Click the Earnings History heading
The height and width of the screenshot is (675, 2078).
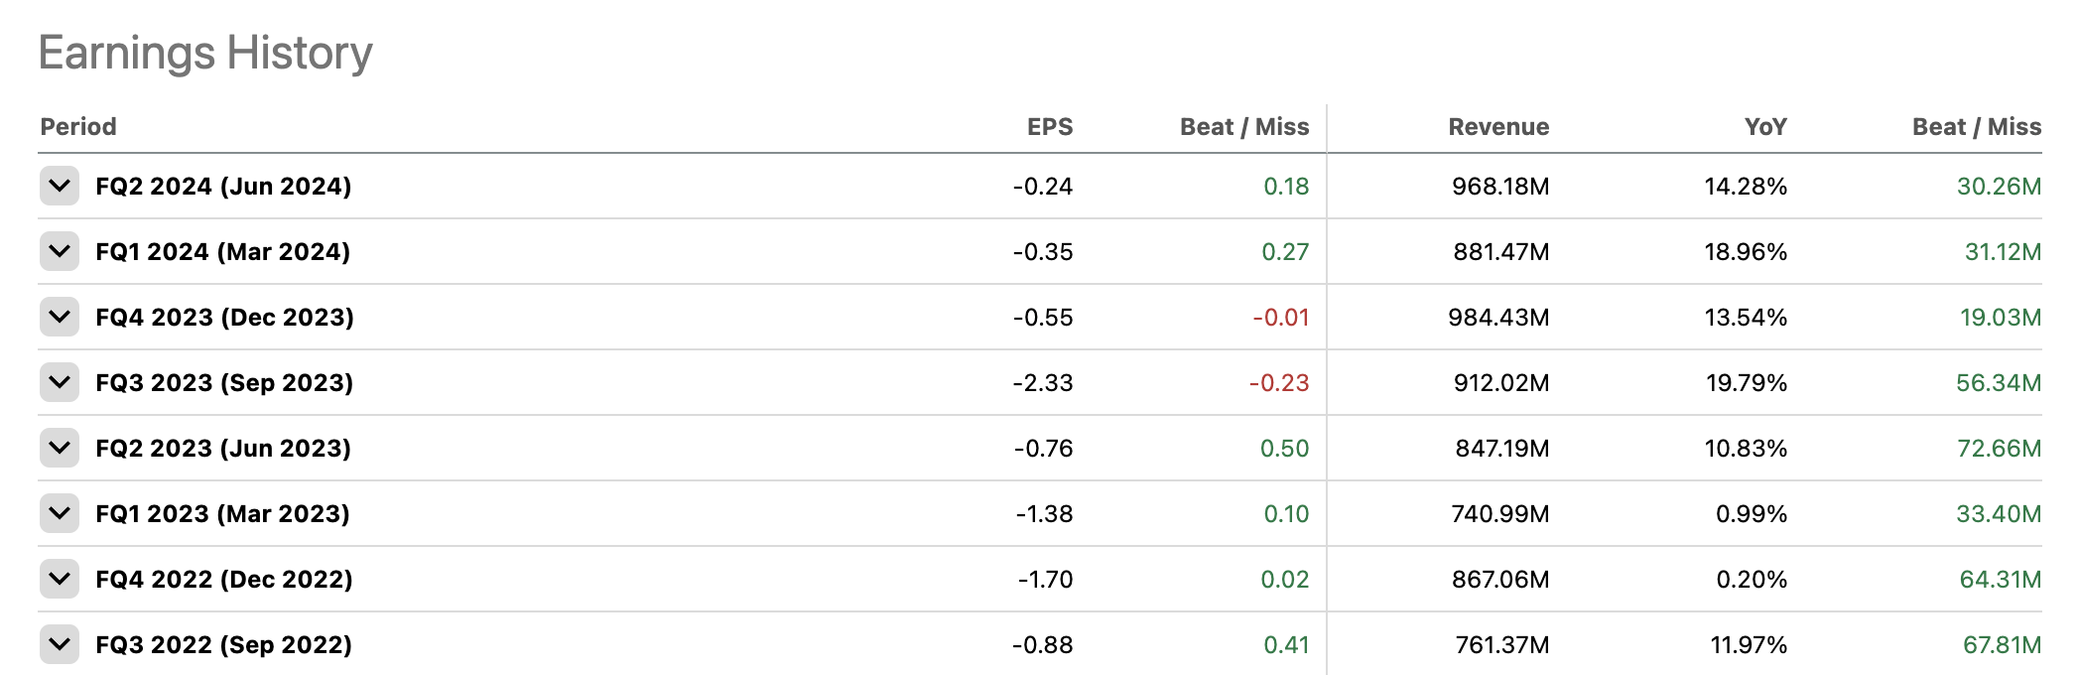coord(205,53)
